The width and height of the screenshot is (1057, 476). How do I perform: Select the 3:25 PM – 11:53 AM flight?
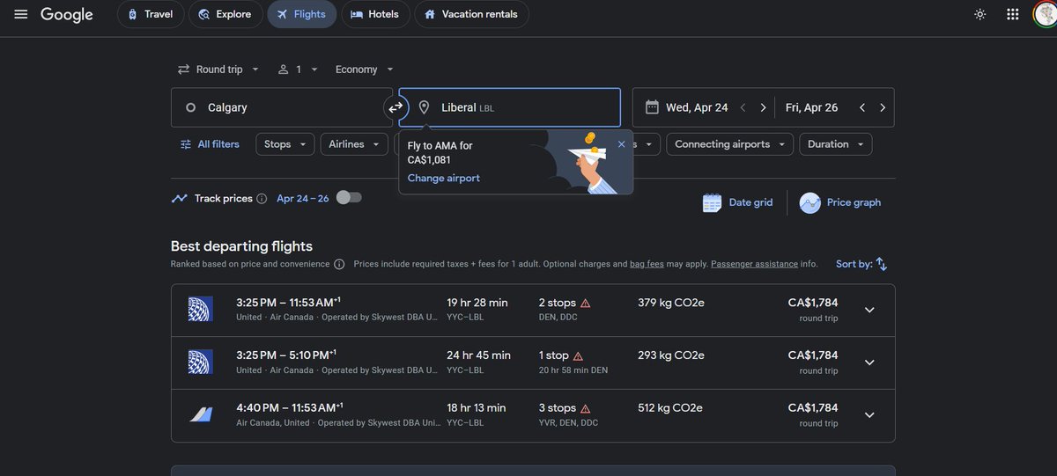[x=533, y=310]
